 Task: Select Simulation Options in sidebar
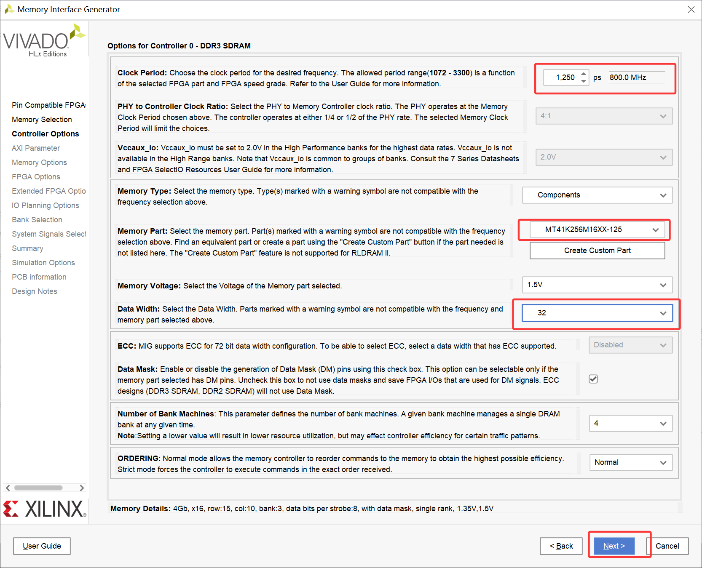(43, 263)
